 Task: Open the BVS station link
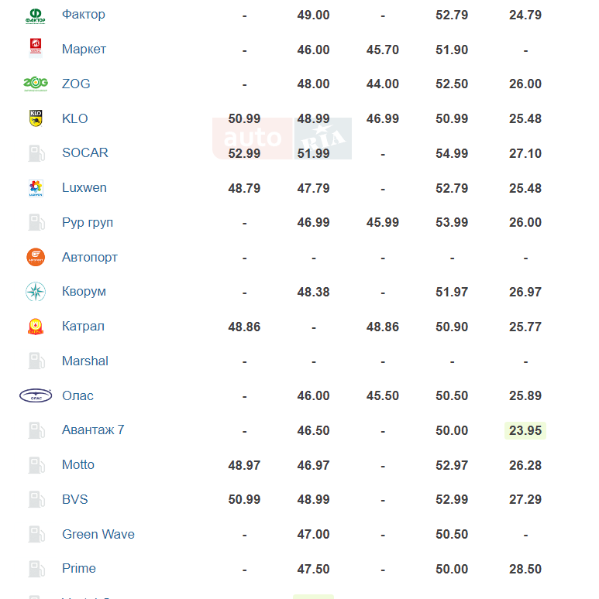tap(75, 499)
